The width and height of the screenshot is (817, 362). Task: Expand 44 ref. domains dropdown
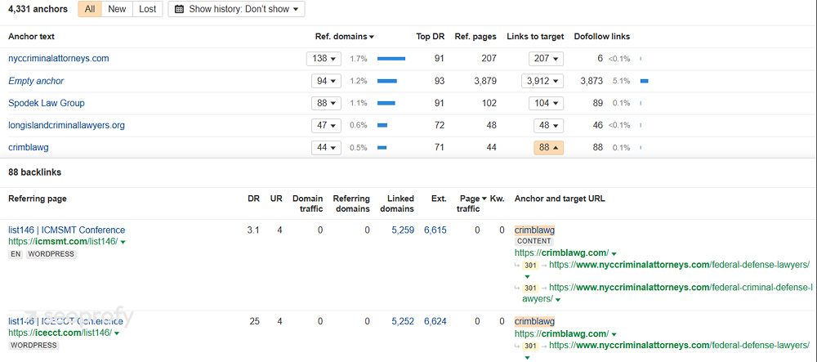pos(326,147)
